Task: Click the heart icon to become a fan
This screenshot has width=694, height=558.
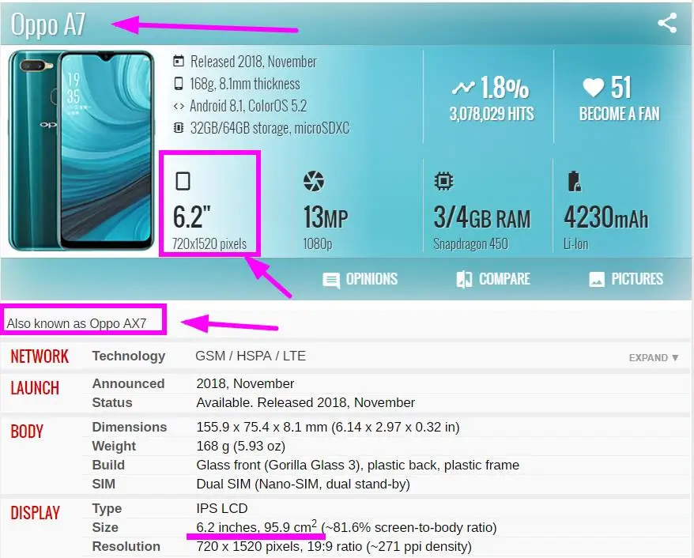Action: click(593, 87)
